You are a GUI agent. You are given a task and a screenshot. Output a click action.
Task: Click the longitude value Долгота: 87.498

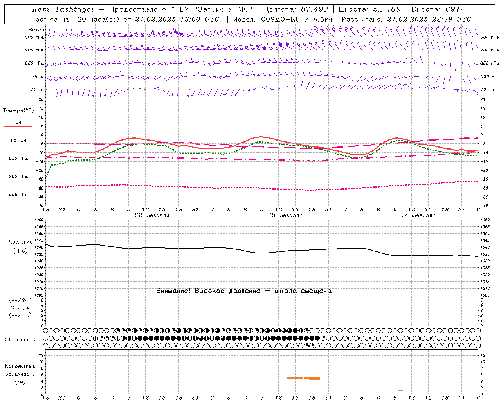296,9
